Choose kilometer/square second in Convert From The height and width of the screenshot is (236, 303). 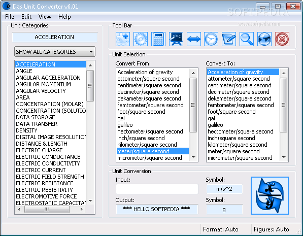tap(153, 145)
